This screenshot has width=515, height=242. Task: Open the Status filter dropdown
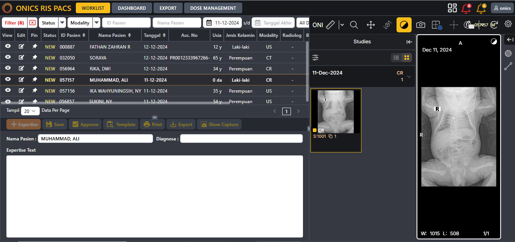tap(62, 23)
